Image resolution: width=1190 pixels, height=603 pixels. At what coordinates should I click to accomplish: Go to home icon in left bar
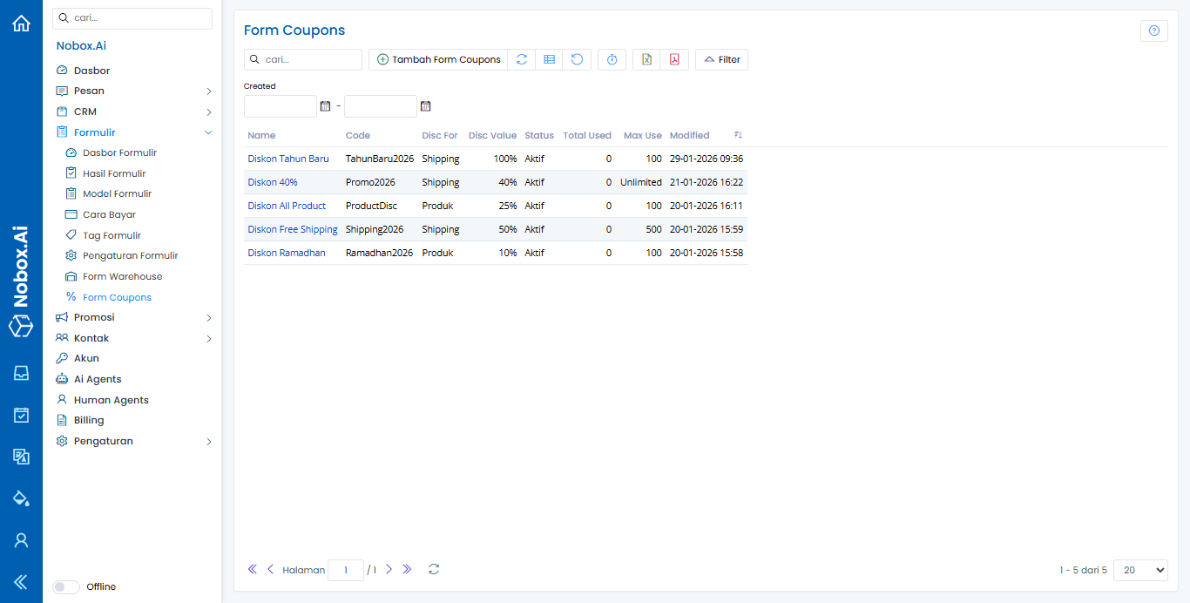21,24
